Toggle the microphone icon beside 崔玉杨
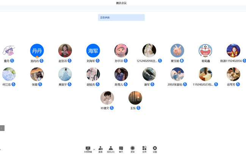Image resolution: width=246 pixels, height=154 pixels. (x=182, y=61)
